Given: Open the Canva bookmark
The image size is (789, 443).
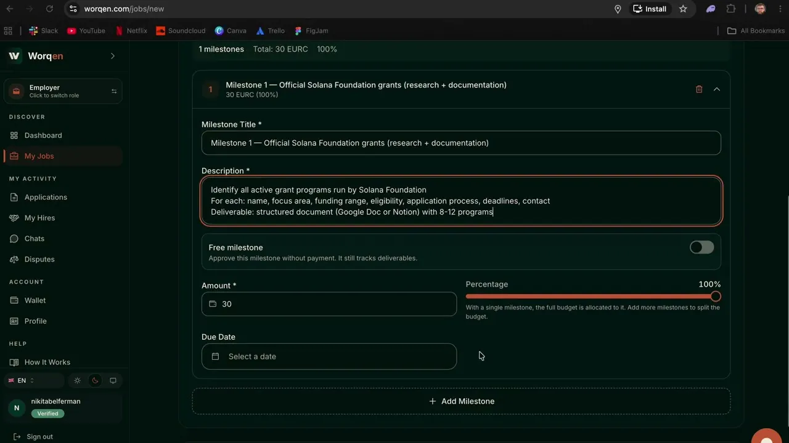Looking at the screenshot, I should pyautogui.click(x=231, y=31).
